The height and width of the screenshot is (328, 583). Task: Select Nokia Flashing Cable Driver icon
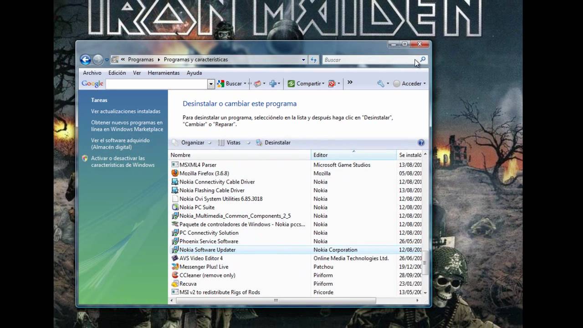click(x=175, y=190)
